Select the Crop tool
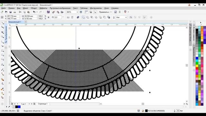The height and width of the screenshot is (116, 206). click(x=2, y=32)
